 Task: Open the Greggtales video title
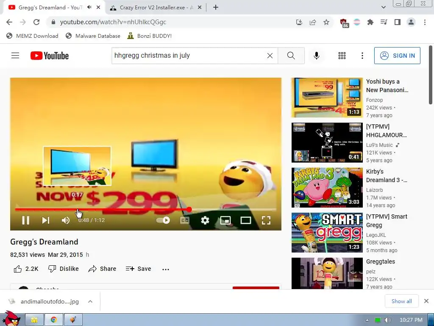tap(381, 261)
